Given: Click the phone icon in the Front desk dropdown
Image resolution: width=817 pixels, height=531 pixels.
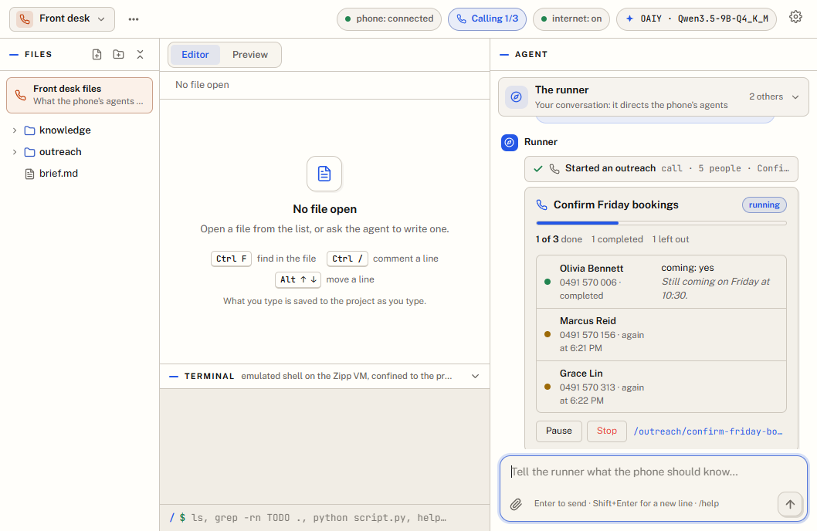Looking at the screenshot, I should (25, 19).
